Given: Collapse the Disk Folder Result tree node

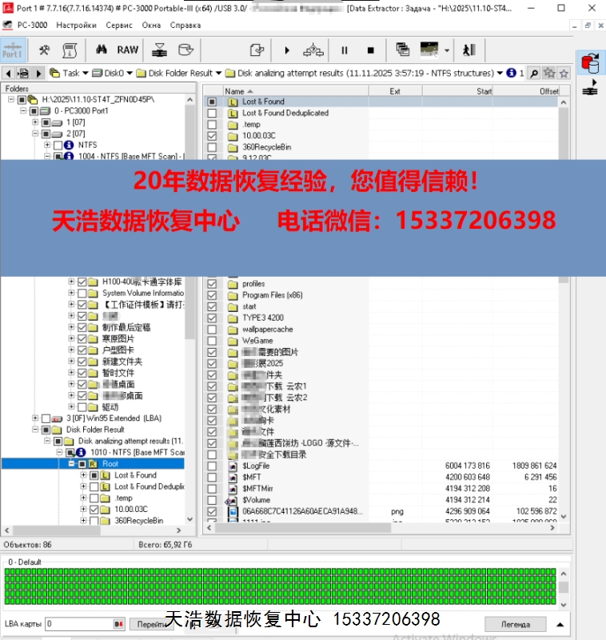Looking at the screenshot, I should click(x=35, y=430).
